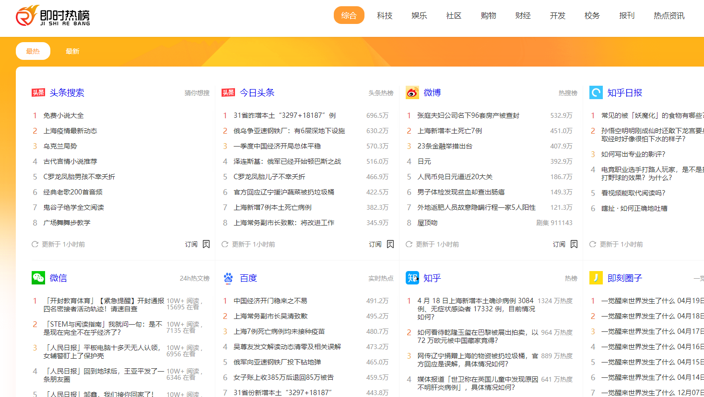The image size is (704, 397).
Task: Click the 24h热文榜 label
Action: coord(195,278)
